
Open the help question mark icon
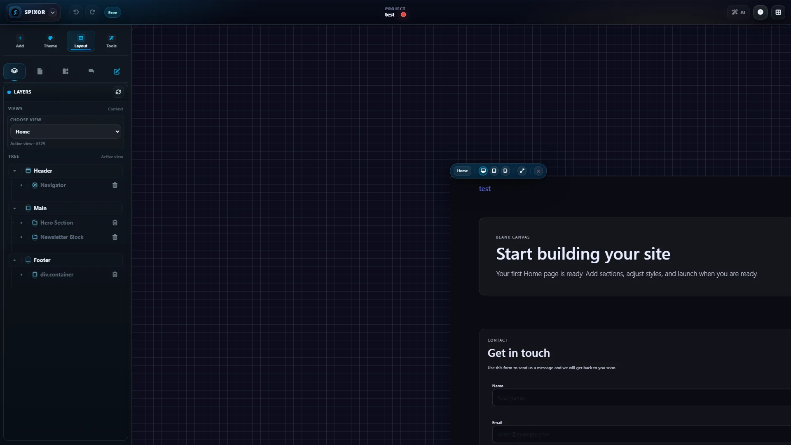pyautogui.click(x=761, y=12)
